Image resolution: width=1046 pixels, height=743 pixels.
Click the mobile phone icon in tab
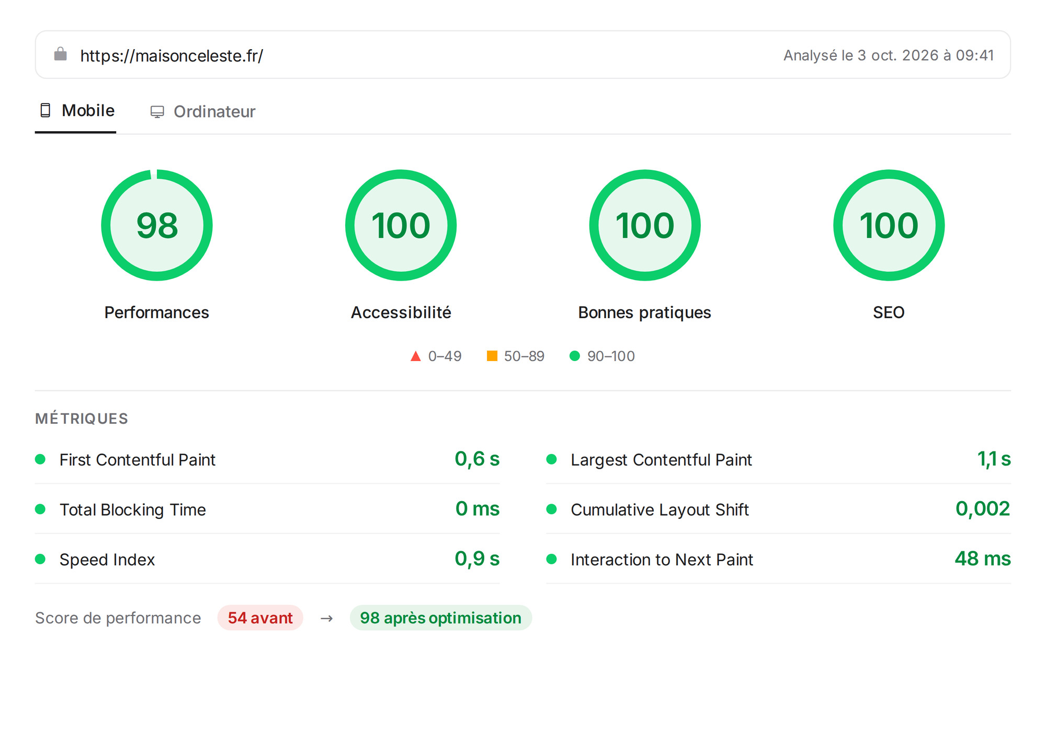tap(46, 110)
